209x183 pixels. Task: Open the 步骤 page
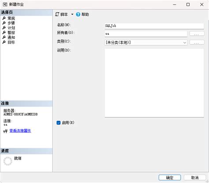click(x=11, y=23)
